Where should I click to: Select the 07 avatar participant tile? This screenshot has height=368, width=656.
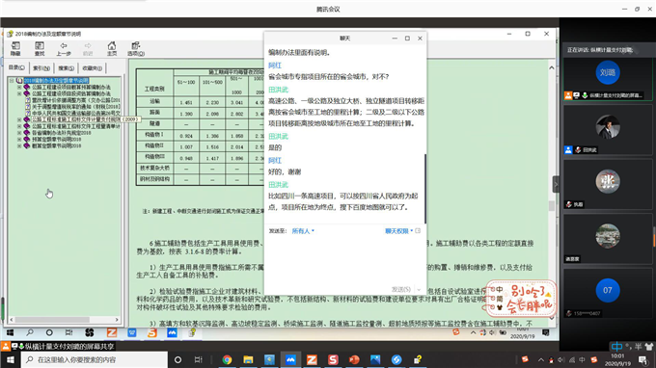tap(608, 294)
